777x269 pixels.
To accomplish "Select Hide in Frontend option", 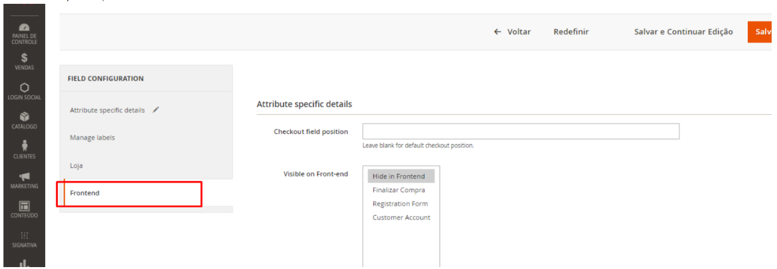I will pyautogui.click(x=399, y=176).
